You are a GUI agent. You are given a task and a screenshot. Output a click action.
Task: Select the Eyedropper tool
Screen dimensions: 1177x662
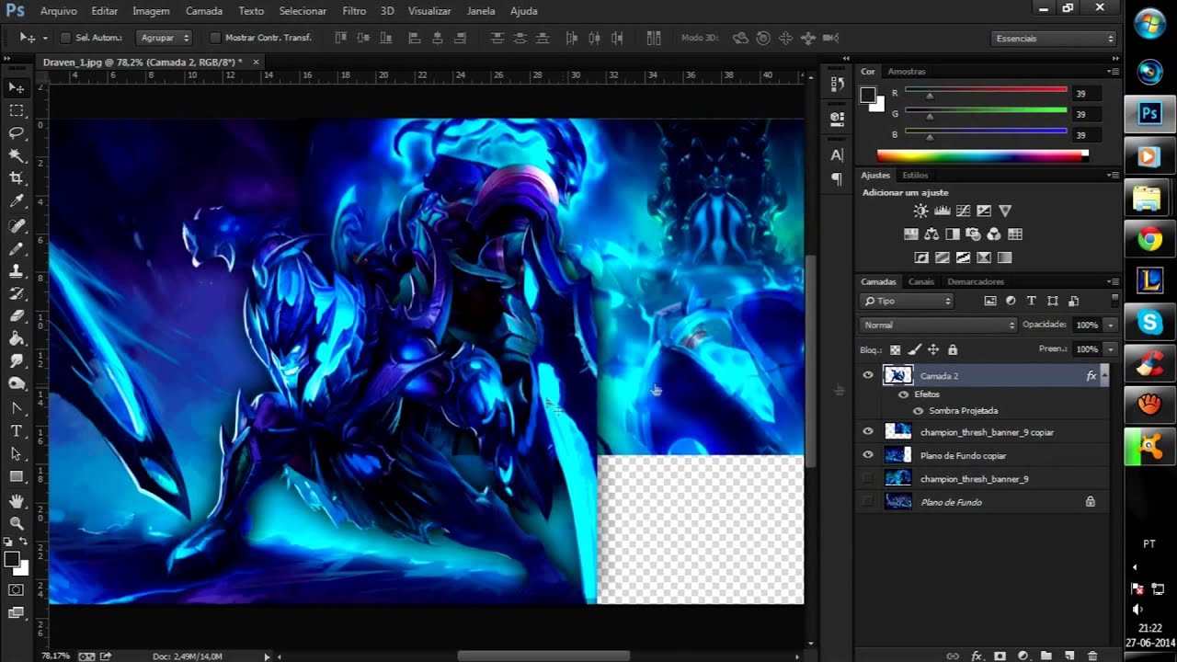pos(17,201)
